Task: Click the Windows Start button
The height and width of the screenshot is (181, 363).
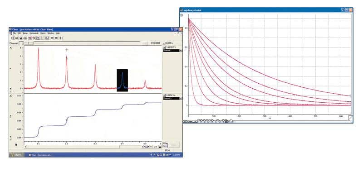Action: 16,155
